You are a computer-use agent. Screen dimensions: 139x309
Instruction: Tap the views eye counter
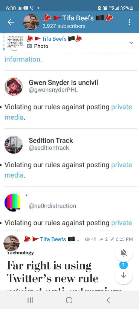90,239
